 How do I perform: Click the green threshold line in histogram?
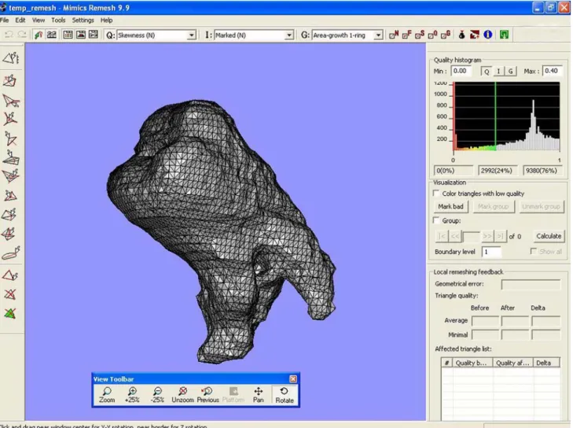point(495,116)
